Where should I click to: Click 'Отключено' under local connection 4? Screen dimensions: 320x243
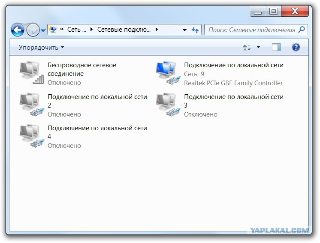tap(64, 146)
